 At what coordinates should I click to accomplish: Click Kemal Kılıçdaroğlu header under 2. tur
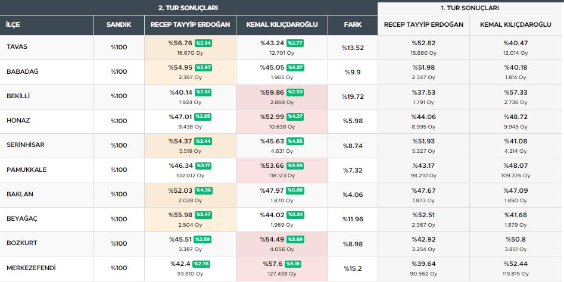282,25
